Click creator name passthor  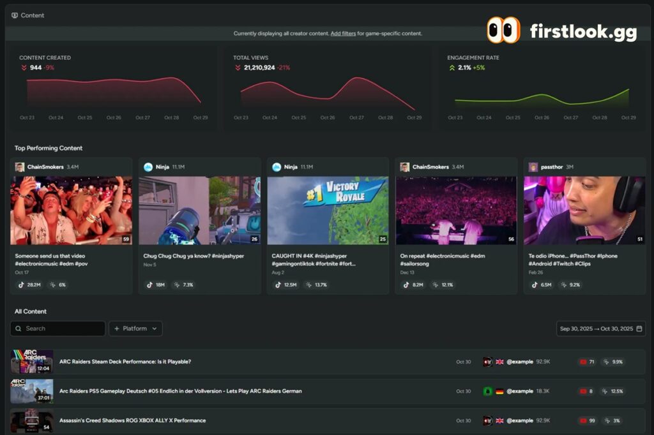(x=552, y=167)
